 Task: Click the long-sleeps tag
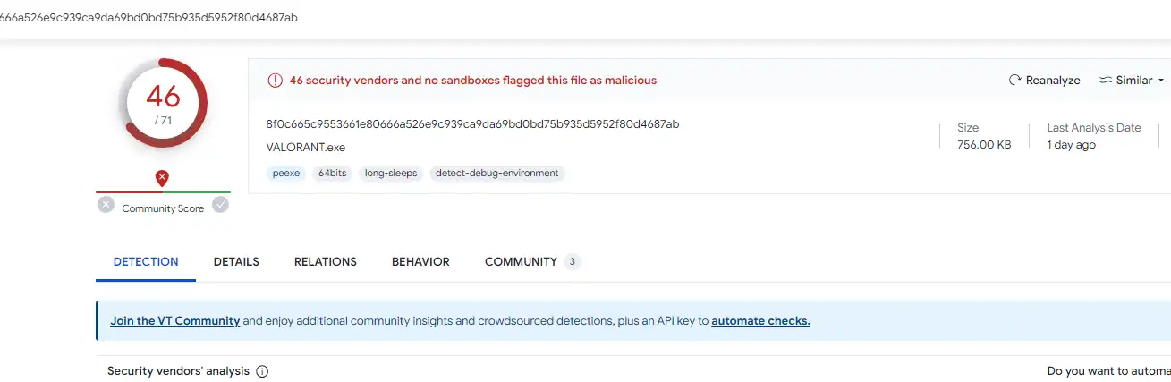tap(391, 174)
